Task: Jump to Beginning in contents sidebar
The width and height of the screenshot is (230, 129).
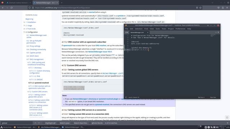Action: point(29,19)
